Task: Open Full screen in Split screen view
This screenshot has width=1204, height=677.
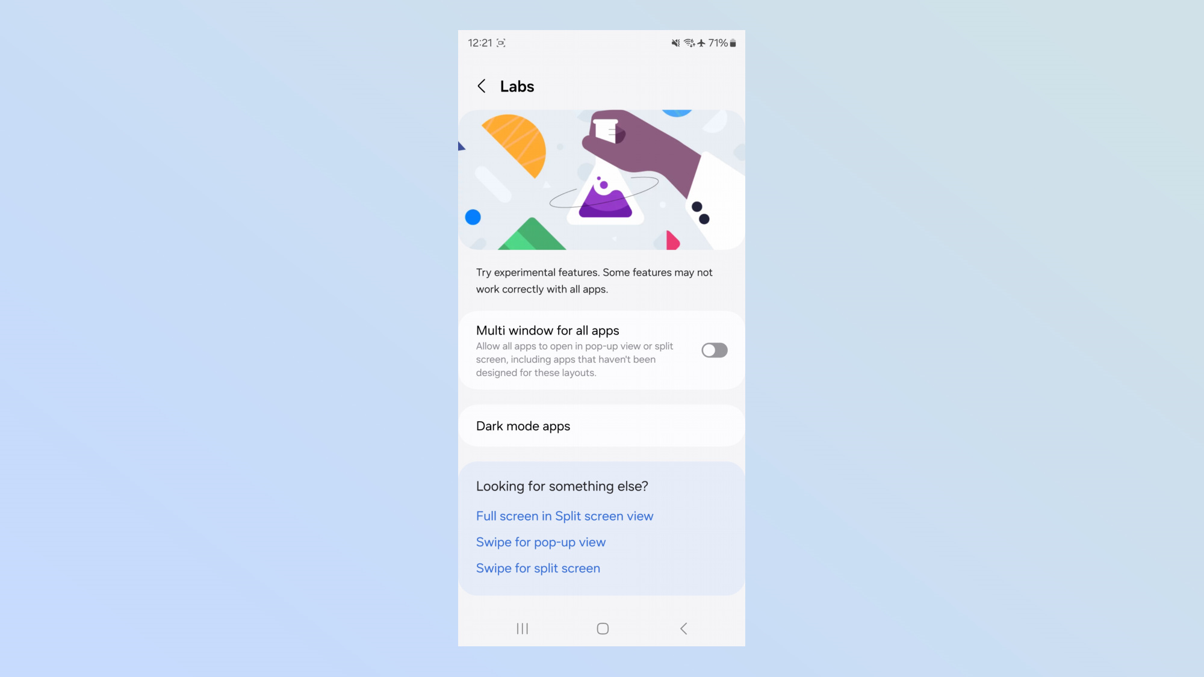Action: click(x=565, y=516)
